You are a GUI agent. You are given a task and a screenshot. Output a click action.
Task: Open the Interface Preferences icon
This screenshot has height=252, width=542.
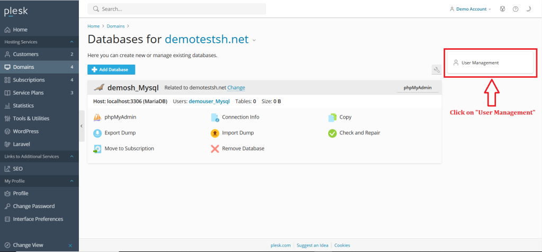point(7,219)
